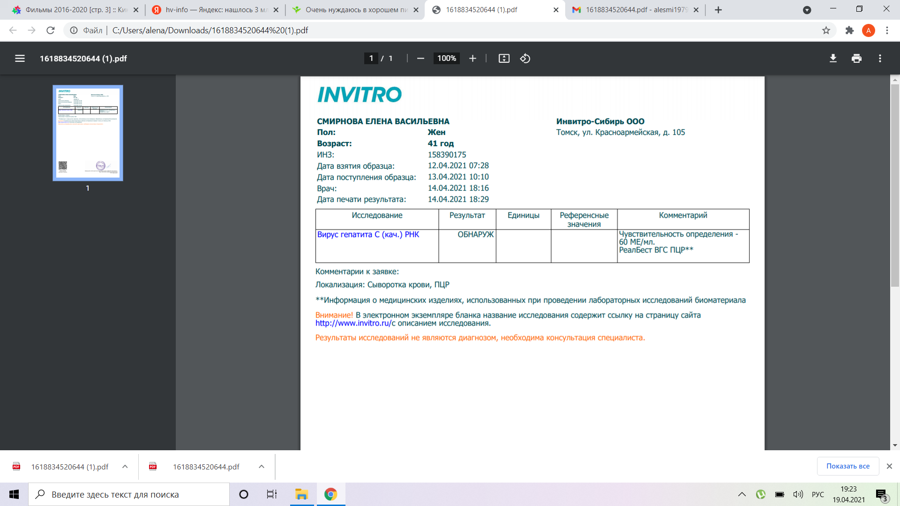
Task: Click the fit to page icon
Action: [504, 59]
